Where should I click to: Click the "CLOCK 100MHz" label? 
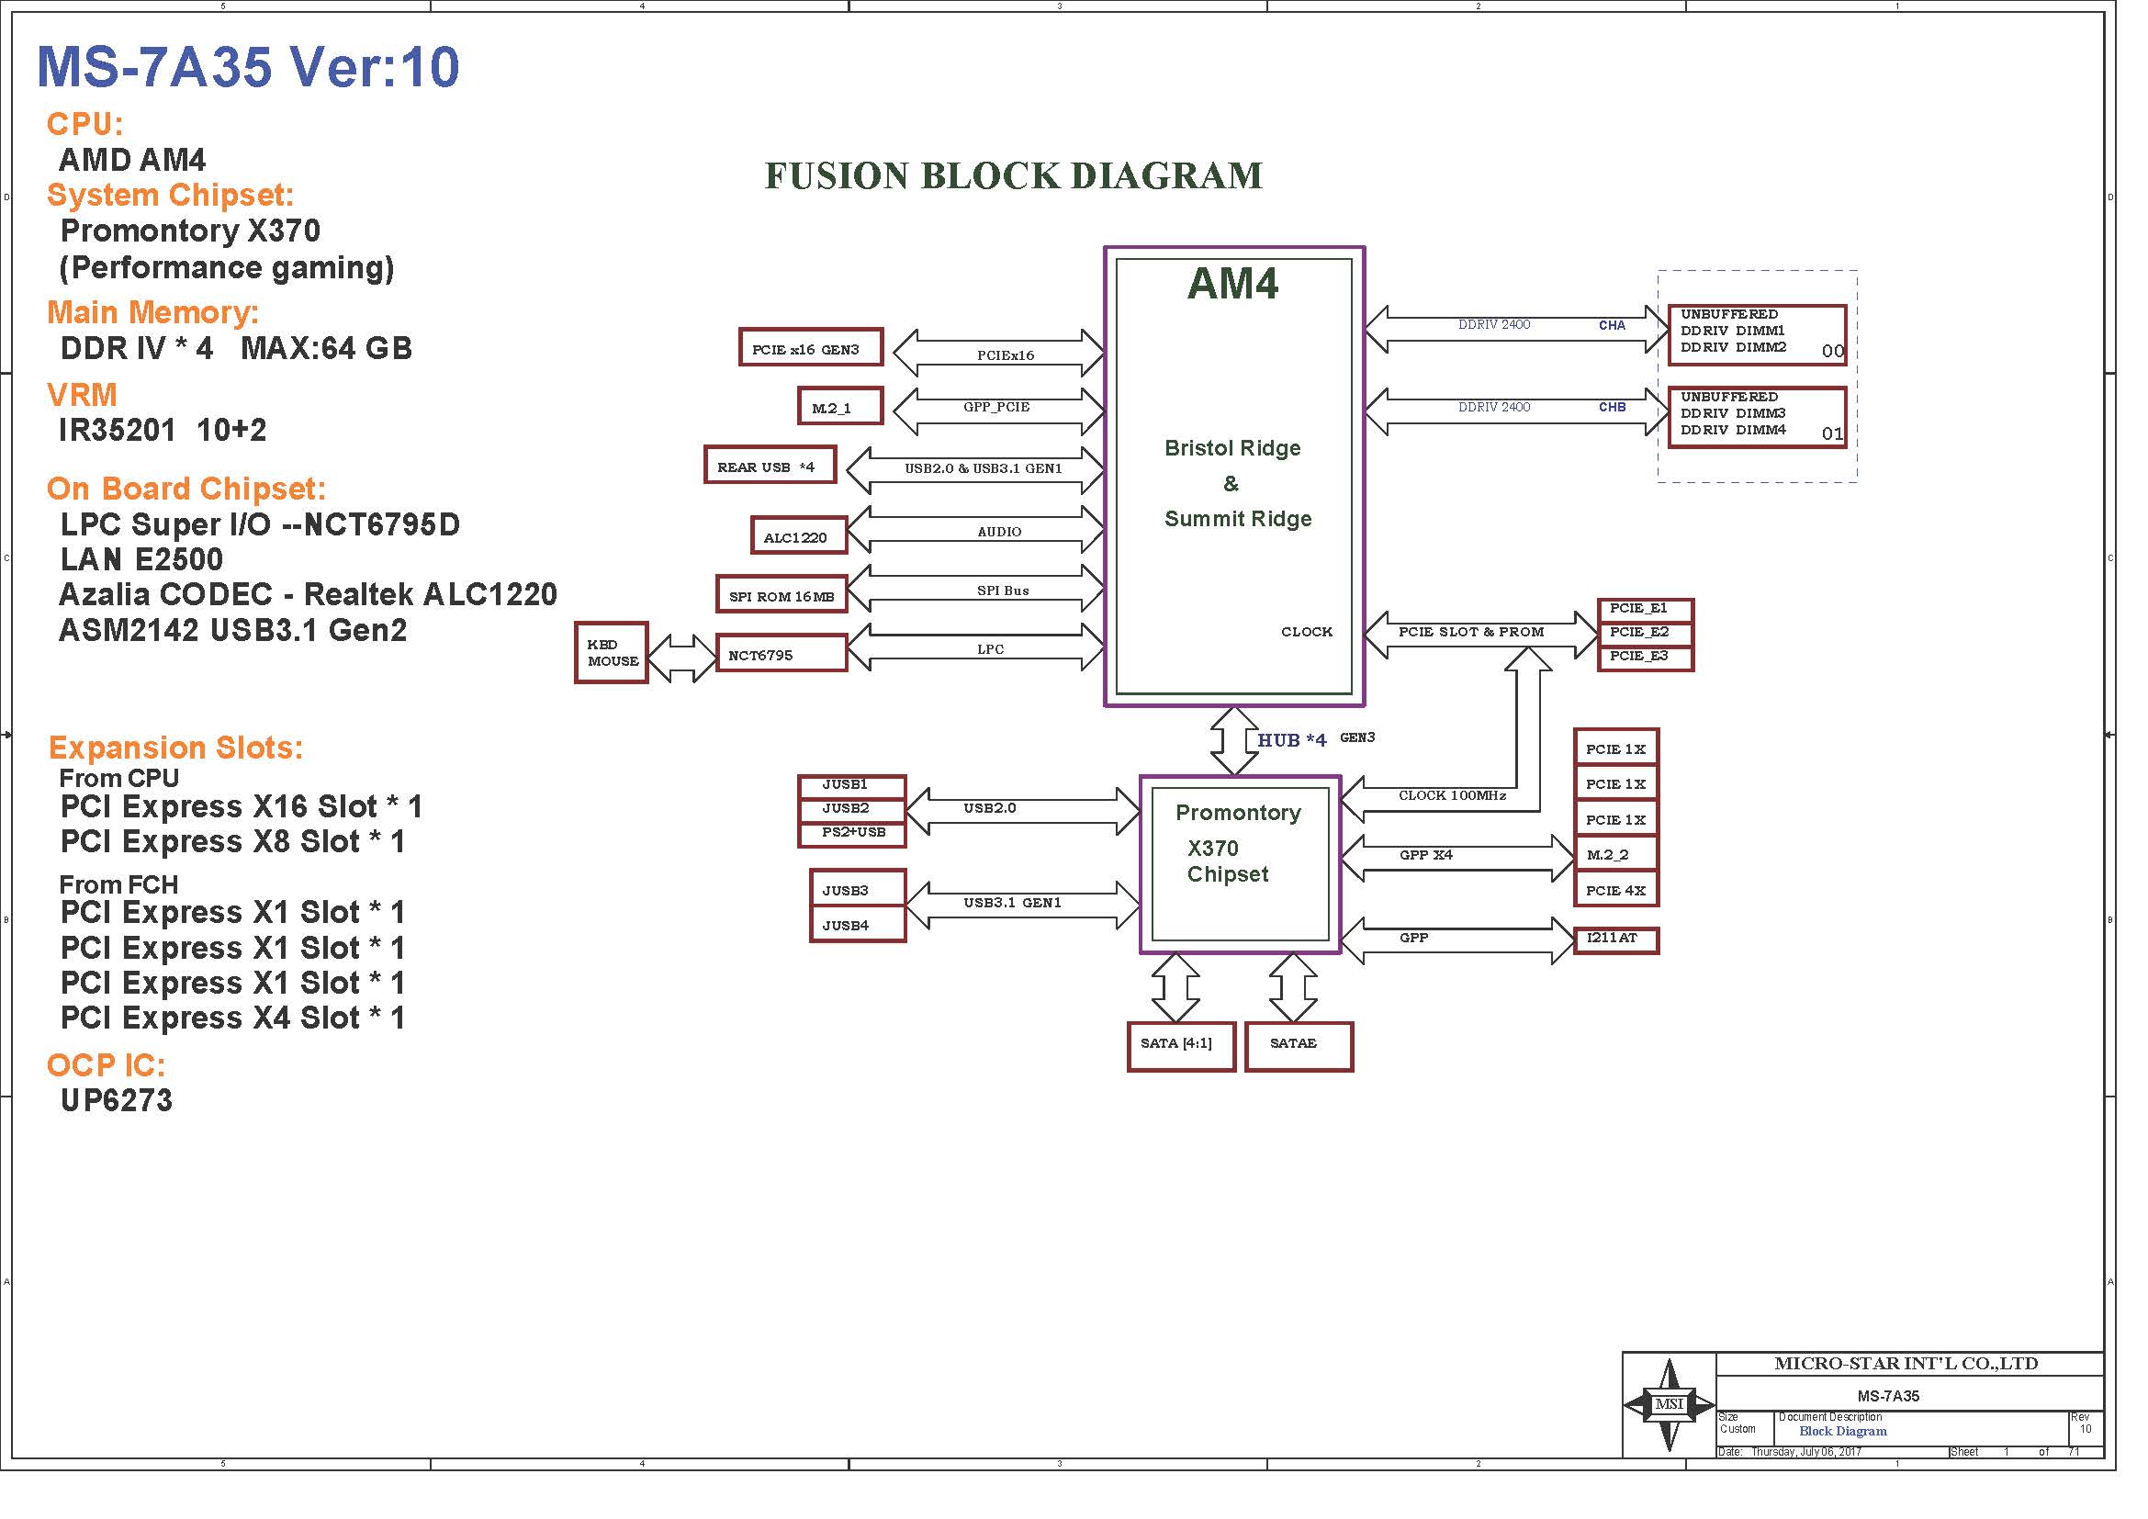pos(1452,795)
